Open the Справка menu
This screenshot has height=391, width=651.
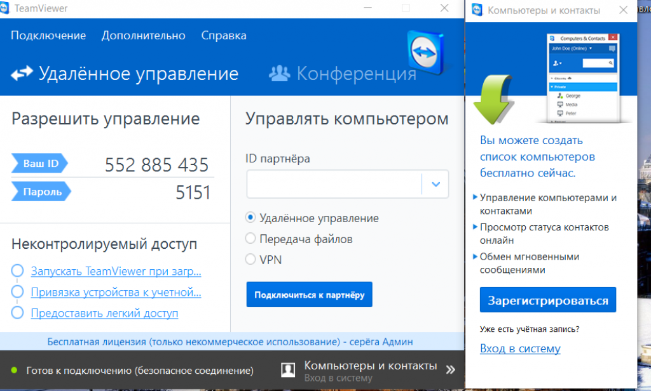coord(224,36)
